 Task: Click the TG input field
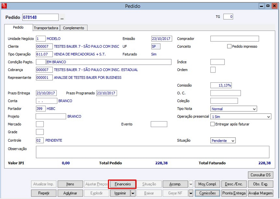tap(228, 17)
